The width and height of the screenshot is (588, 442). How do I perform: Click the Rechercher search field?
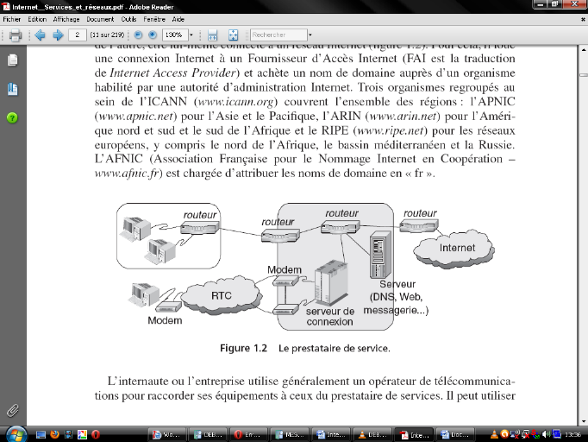[278, 35]
